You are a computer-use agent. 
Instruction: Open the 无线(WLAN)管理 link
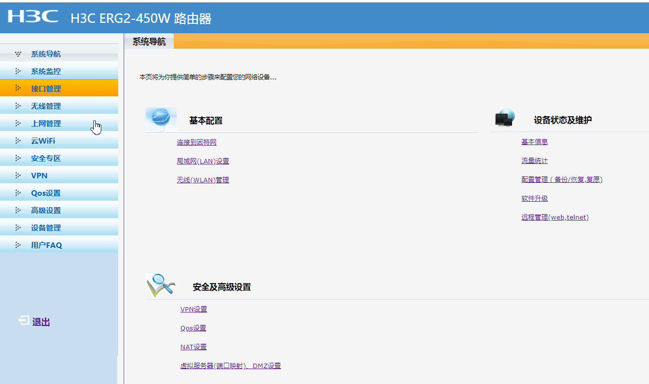(x=203, y=180)
